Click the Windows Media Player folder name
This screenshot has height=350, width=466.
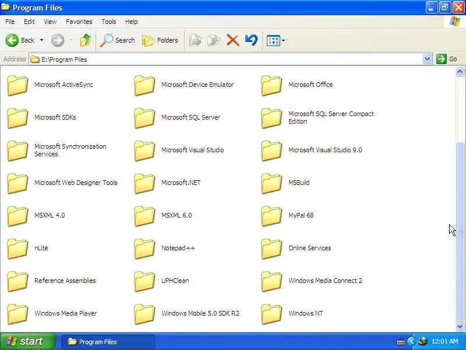tap(65, 313)
